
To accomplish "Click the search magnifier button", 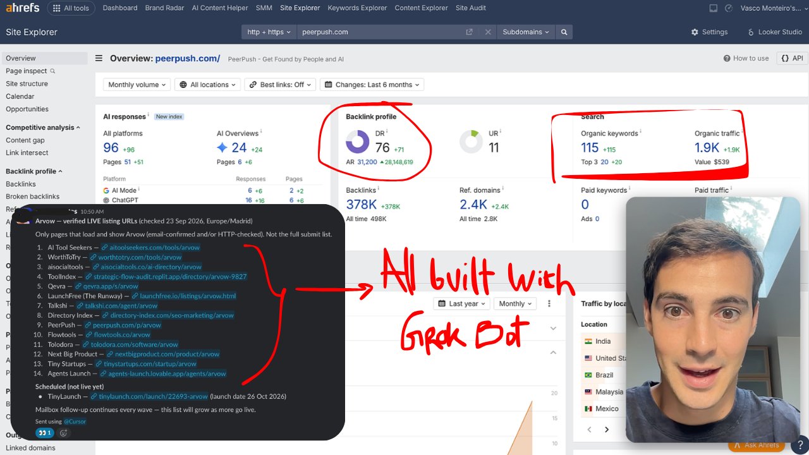I will (x=564, y=32).
